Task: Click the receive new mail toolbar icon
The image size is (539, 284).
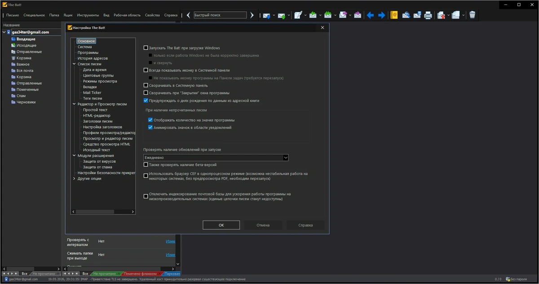Action: coord(266,15)
